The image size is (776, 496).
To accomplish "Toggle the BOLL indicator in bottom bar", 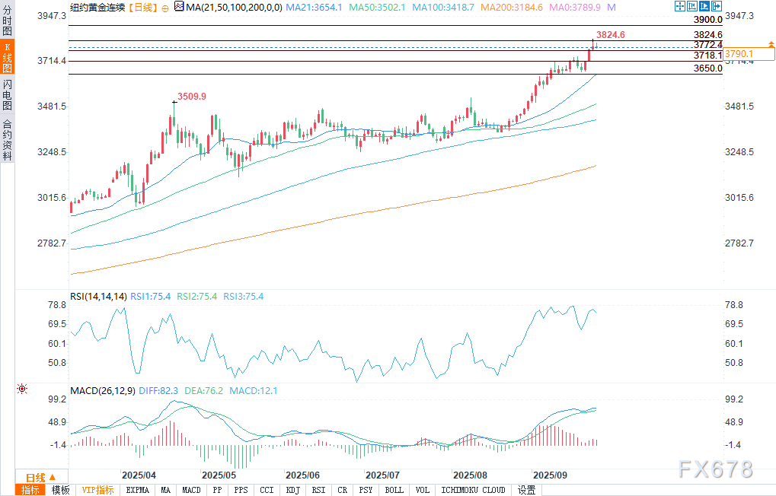I will point(394,490).
